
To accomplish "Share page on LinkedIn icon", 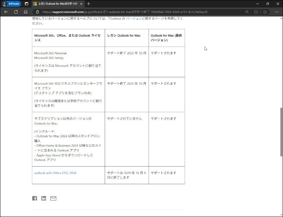I will pos(44,198).
